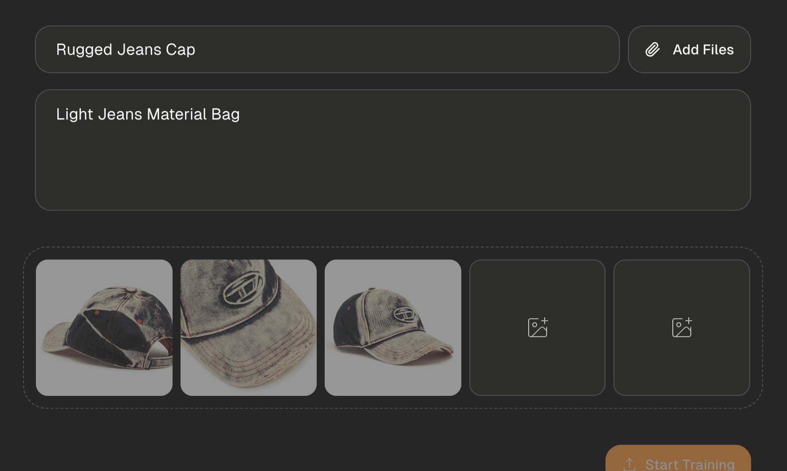The width and height of the screenshot is (787, 471).
Task: Select the third thumbnail with the side-view cap
Action: click(393, 328)
